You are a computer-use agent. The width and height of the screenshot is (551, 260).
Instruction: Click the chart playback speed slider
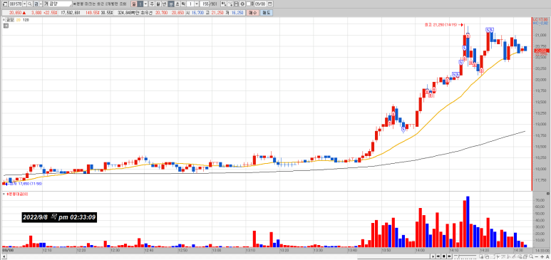click(465, 256)
